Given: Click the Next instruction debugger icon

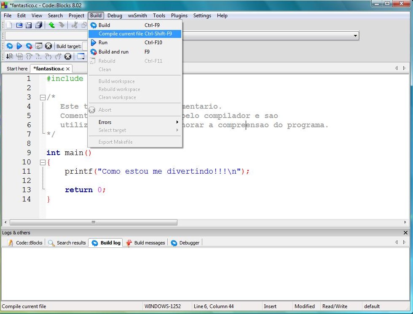Looking at the screenshot, I should [39, 56].
